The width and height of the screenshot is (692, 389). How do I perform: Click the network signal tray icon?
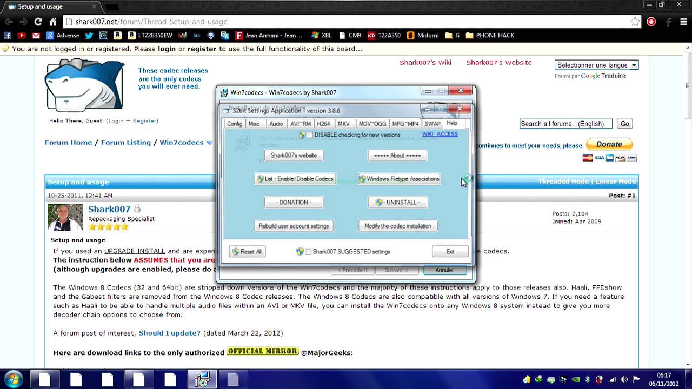click(x=612, y=379)
